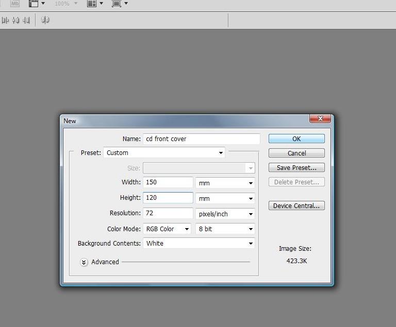Click the Delete Preset button
396x327 pixels.
[296, 182]
